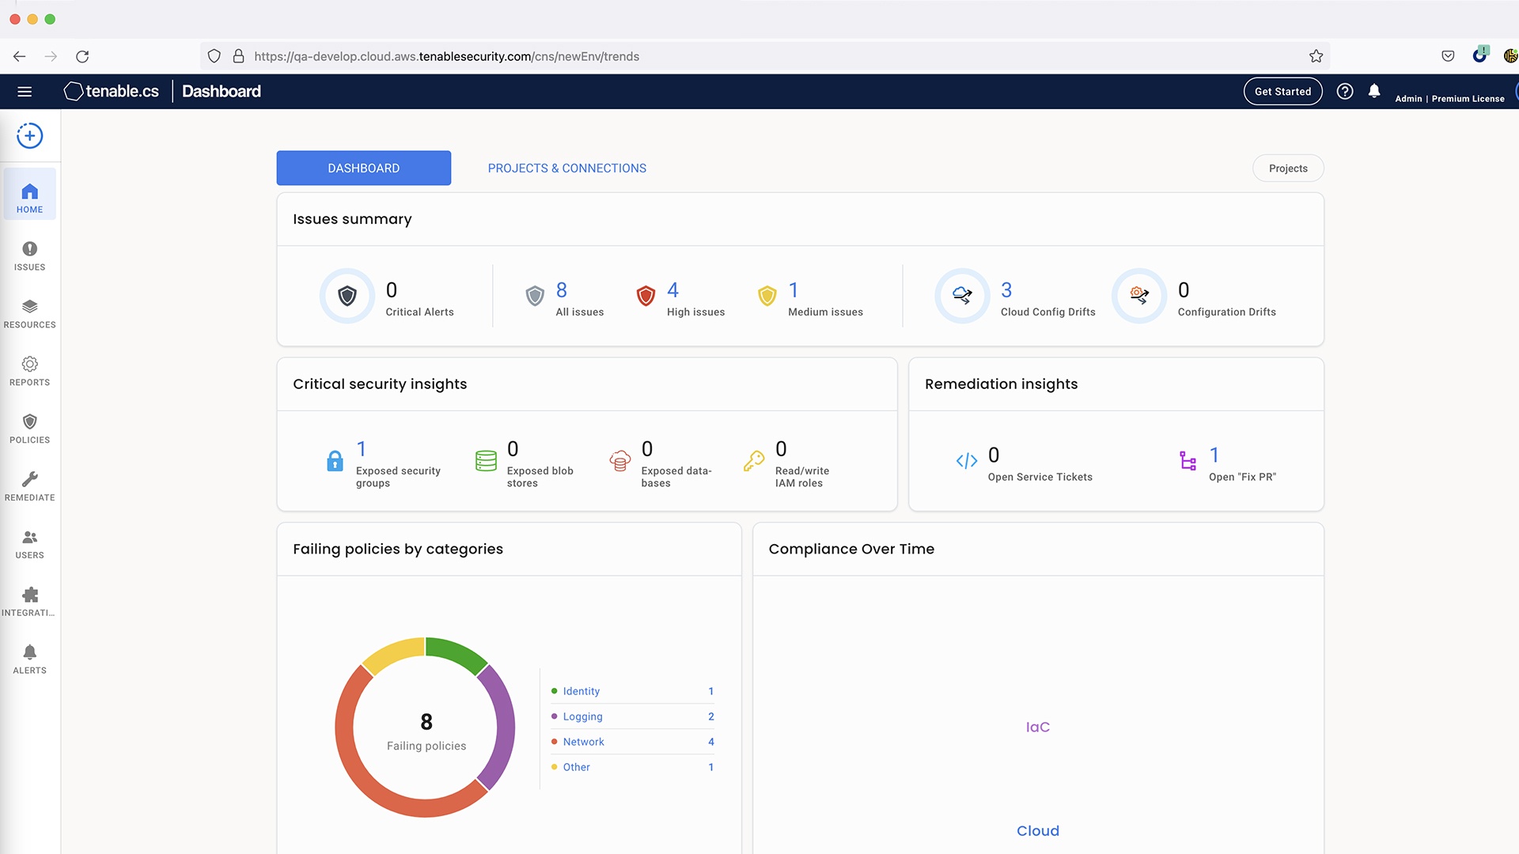Screen dimensions: 1519x854
Task: Click the help question mark icon
Action: pyautogui.click(x=1345, y=92)
